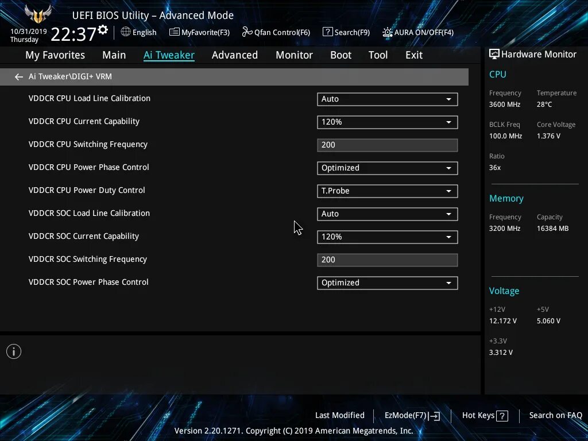Click the VDDCR CPU Switching Frequency input field
Screen dimensions: 588x441
387,145
